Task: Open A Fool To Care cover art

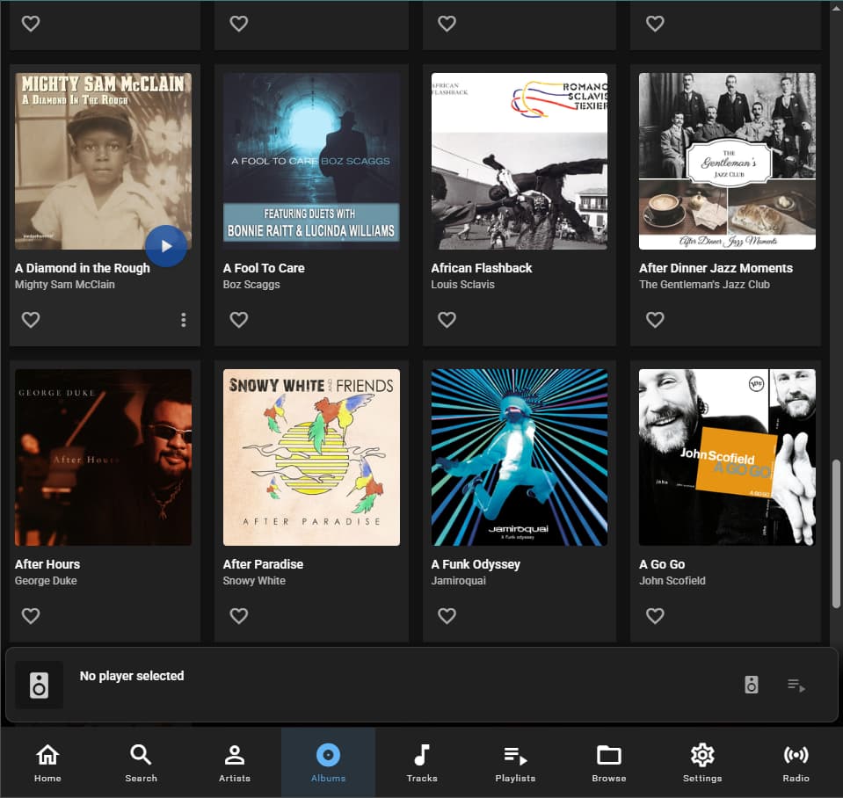Action: tap(311, 161)
